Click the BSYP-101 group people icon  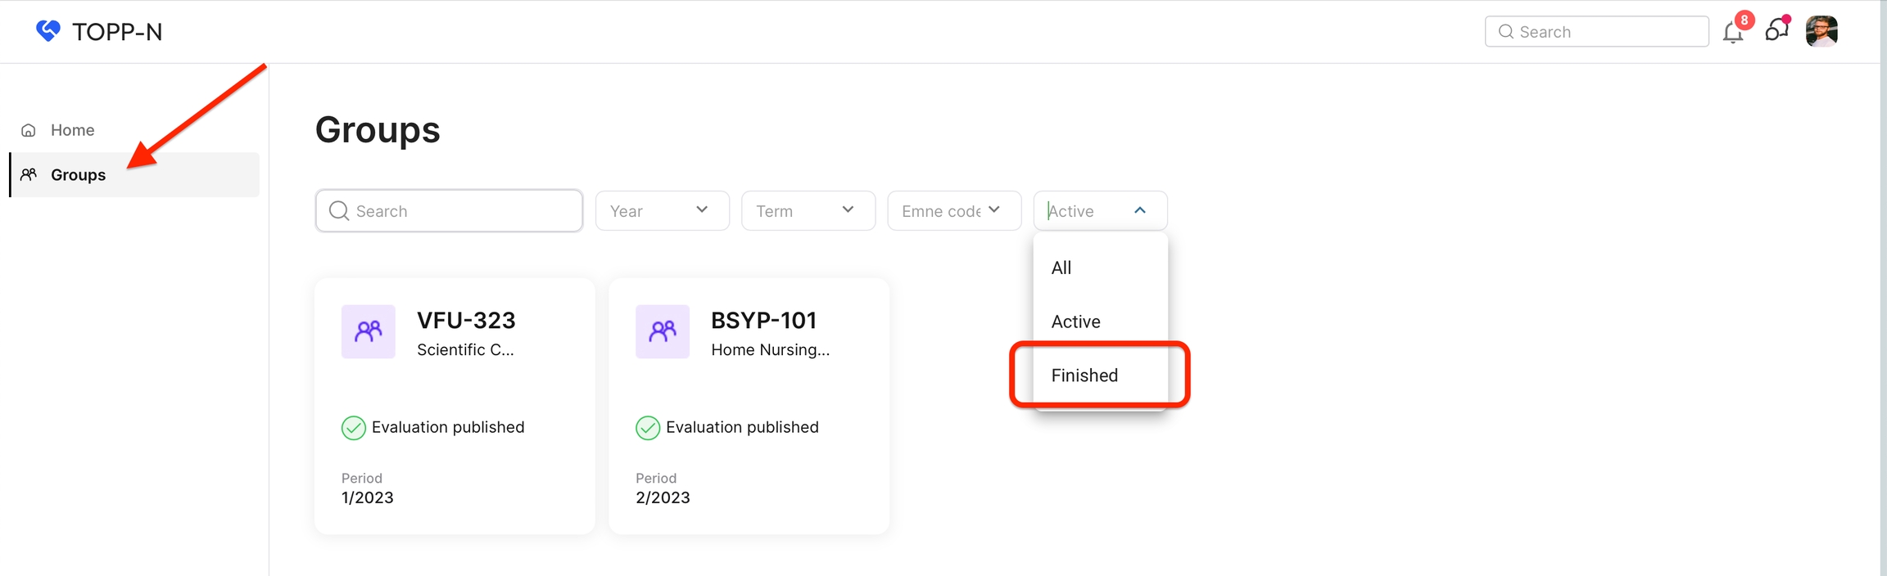point(663,331)
